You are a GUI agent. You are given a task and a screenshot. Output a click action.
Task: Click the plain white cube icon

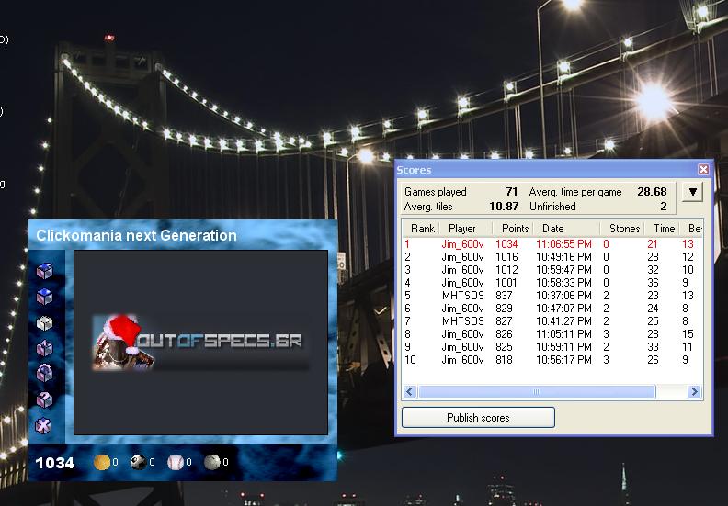[x=44, y=322]
